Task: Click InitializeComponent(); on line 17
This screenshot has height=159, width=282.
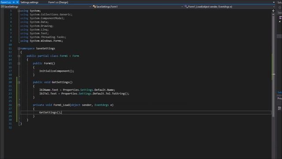Action: coord(57,71)
